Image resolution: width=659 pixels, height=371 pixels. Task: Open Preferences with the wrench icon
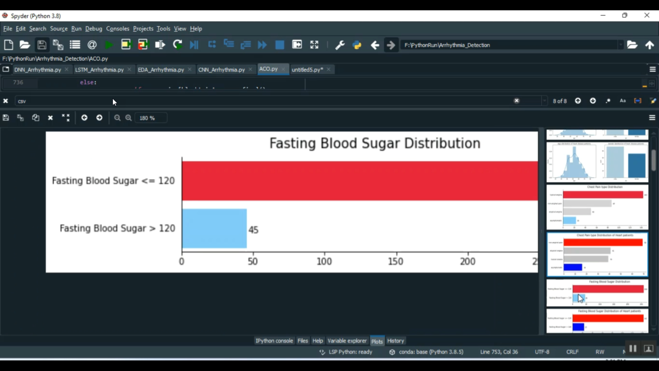pos(340,45)
